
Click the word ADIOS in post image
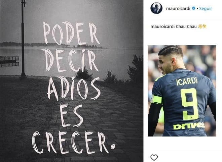74,88
